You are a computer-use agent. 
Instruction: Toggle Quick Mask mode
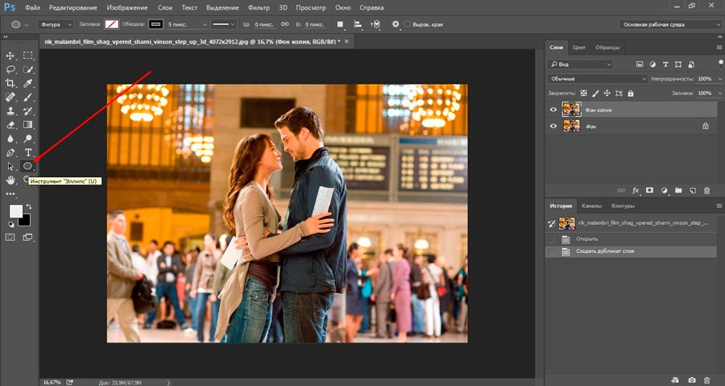point(10,237)
